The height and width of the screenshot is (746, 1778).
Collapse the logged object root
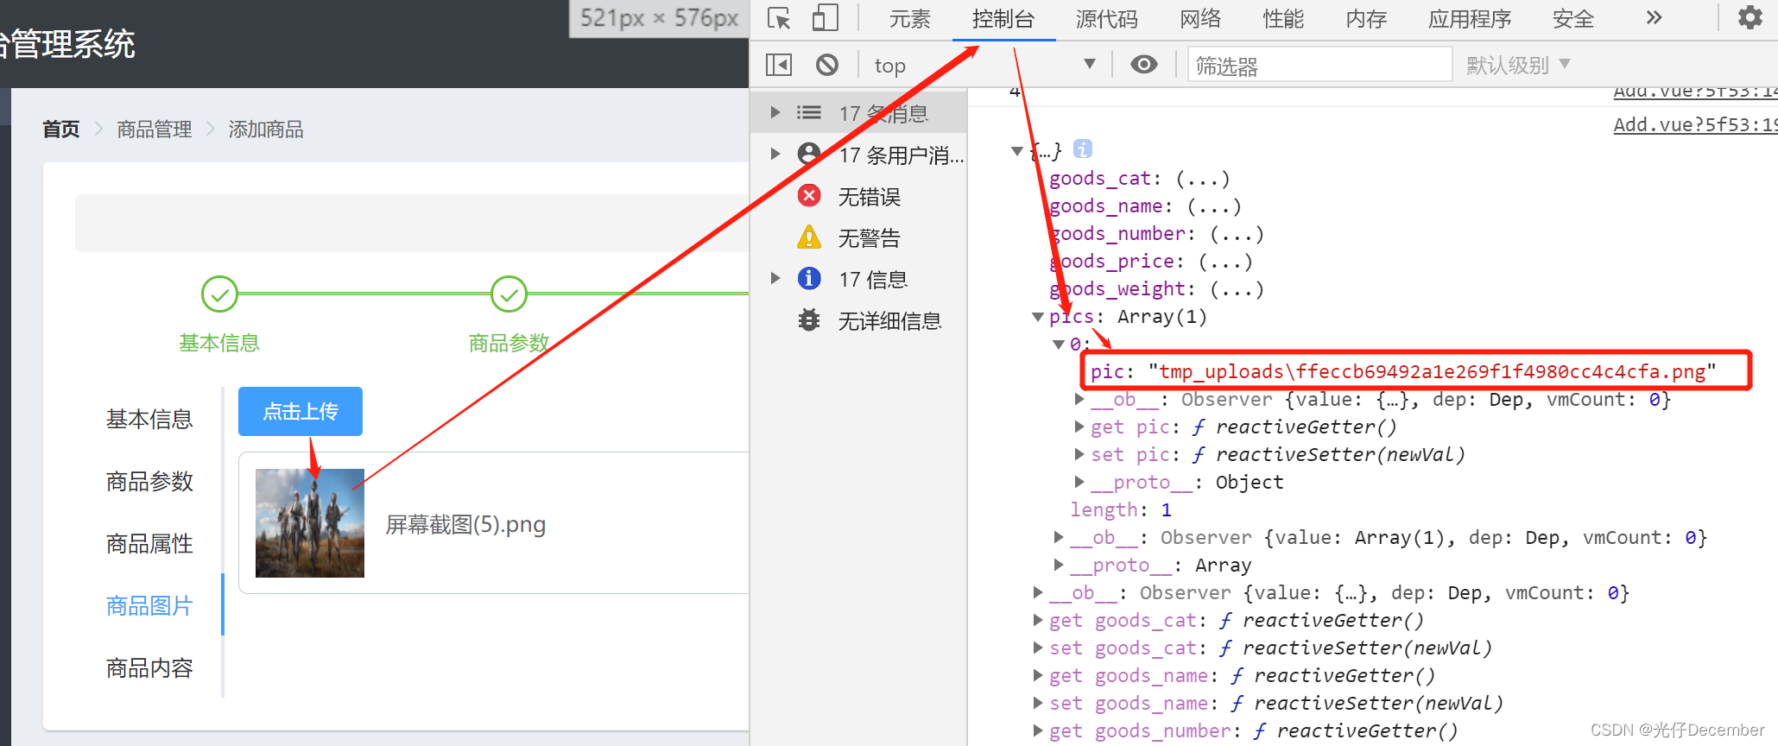(1016, 151)
